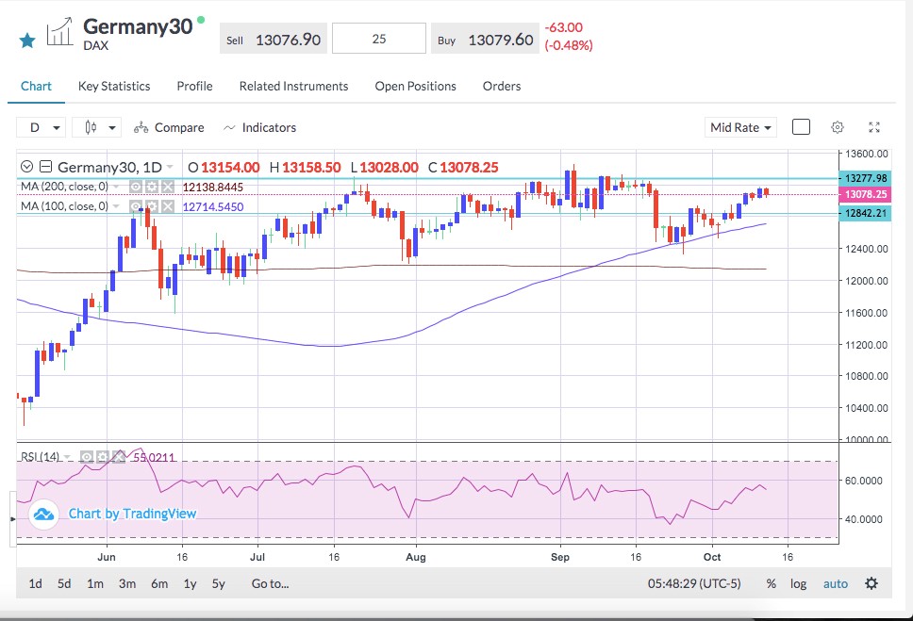The image size is (913, 621).
Task: Set range to 1y
Action: coord(190,583)
